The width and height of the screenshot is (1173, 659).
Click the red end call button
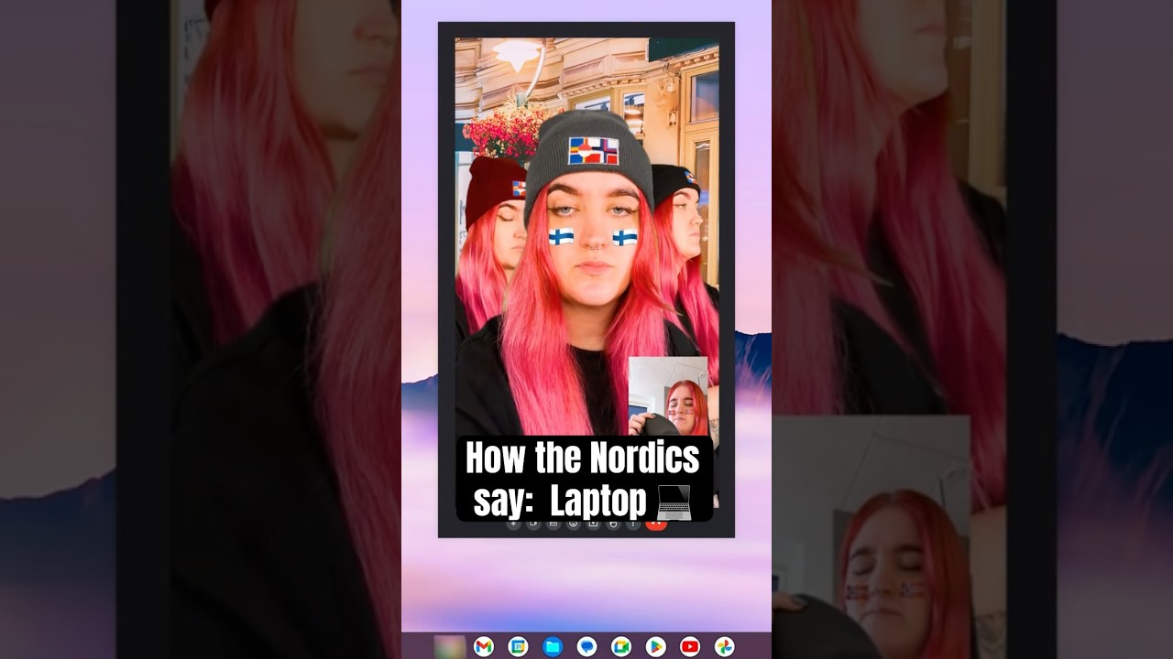(656, 524)
